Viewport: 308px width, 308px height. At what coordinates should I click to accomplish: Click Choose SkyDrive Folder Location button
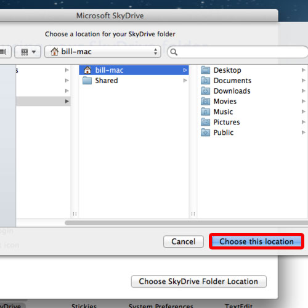(x=199, y=282)
